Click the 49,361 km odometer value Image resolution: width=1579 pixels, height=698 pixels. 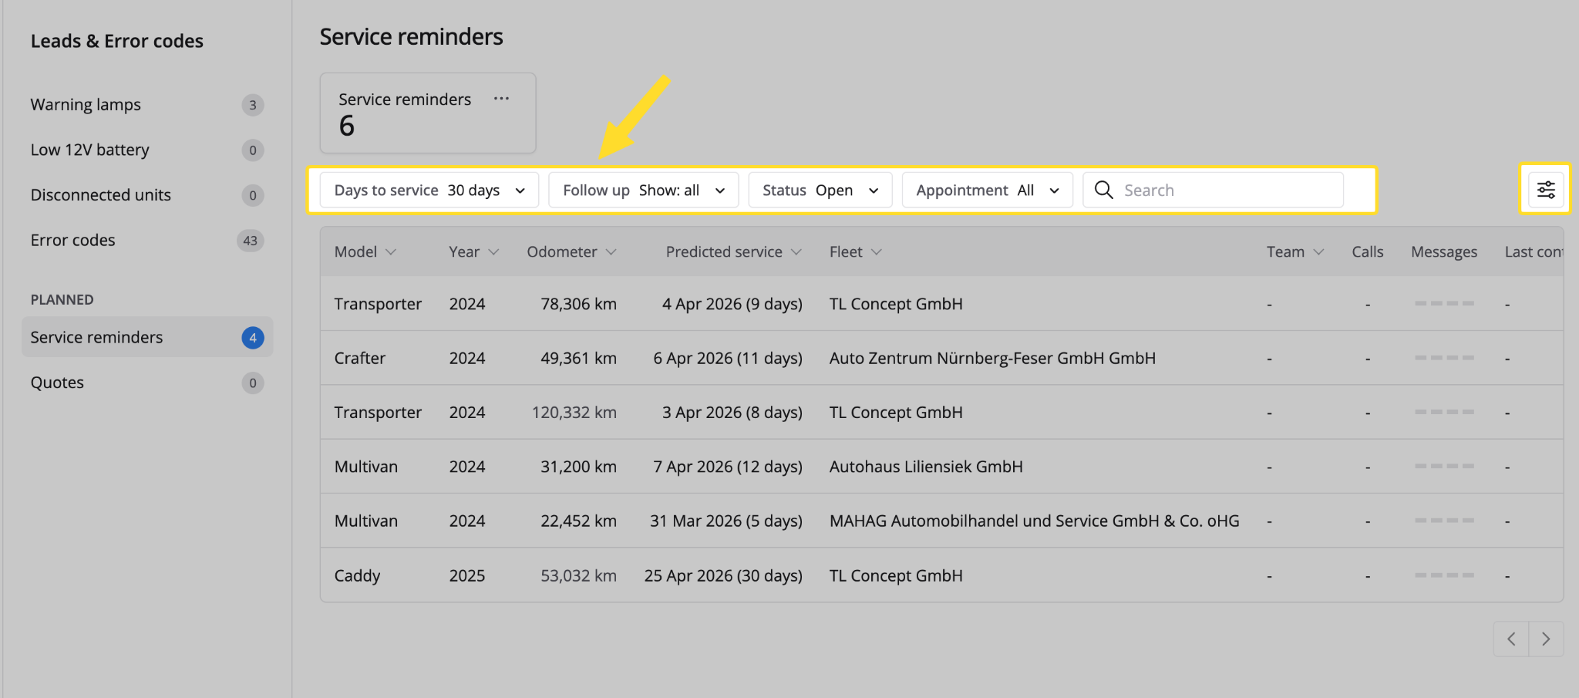[578, 358]
